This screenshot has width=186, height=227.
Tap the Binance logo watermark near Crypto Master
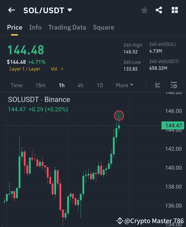pos(120,221)
